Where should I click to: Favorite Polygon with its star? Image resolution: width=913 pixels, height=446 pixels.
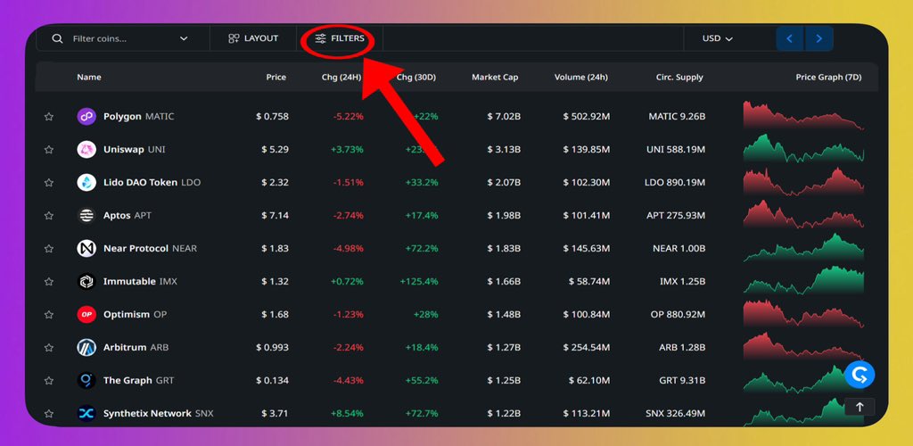(49, 117)
